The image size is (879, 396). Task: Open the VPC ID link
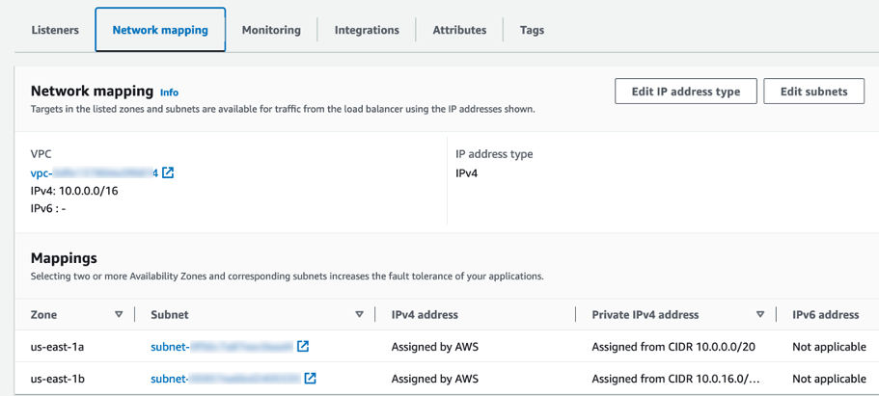tap(95, 173)
